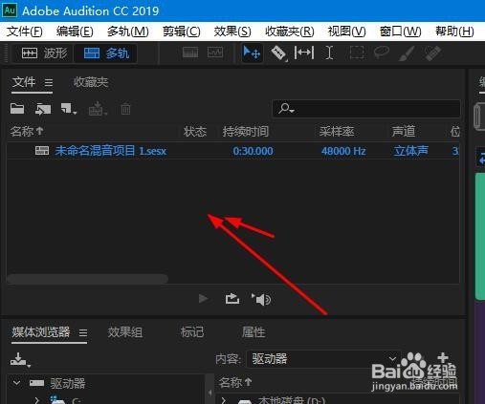Open the Edit (编辑) menu

(75, 32)
